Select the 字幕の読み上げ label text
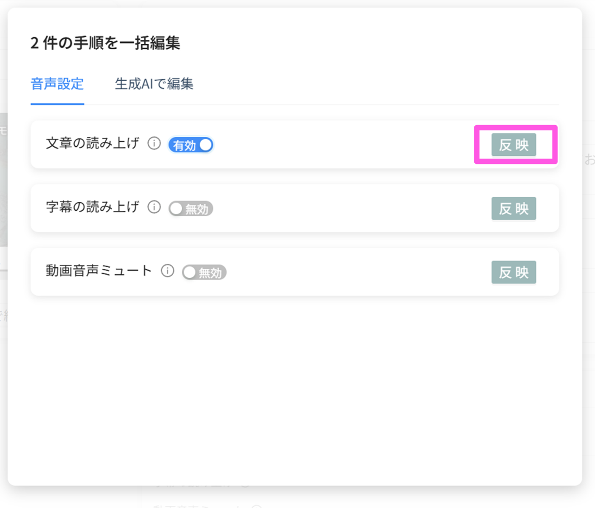 (x=93, y=207)
